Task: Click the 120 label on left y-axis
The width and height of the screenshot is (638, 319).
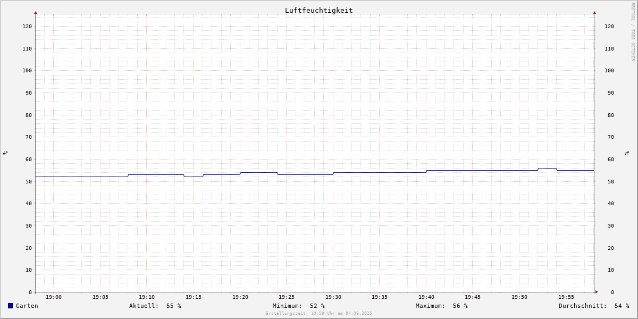Action: [x=27, y=26]
